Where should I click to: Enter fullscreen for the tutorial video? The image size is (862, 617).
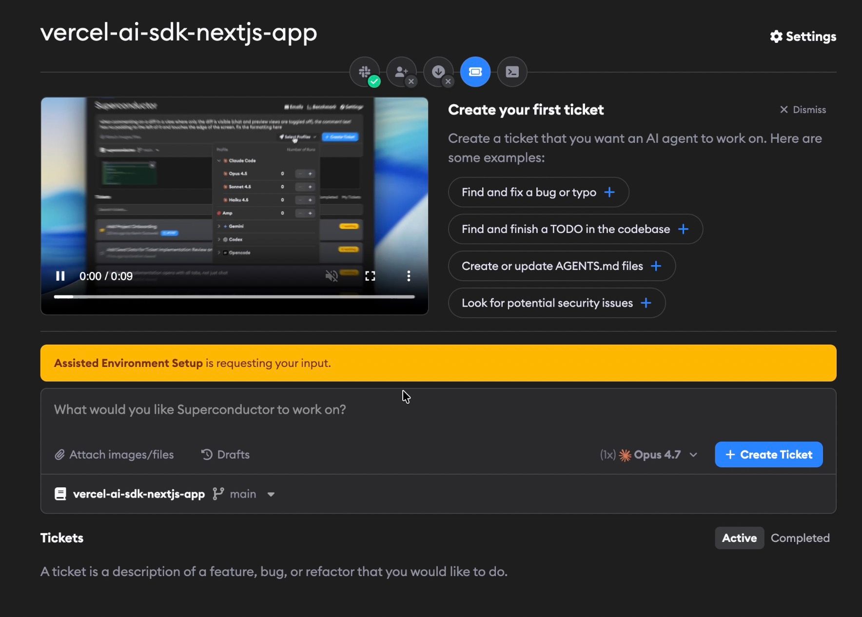[x=370, y=276]
